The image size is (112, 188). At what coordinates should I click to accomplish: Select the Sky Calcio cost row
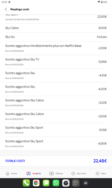tap(56, 28)
